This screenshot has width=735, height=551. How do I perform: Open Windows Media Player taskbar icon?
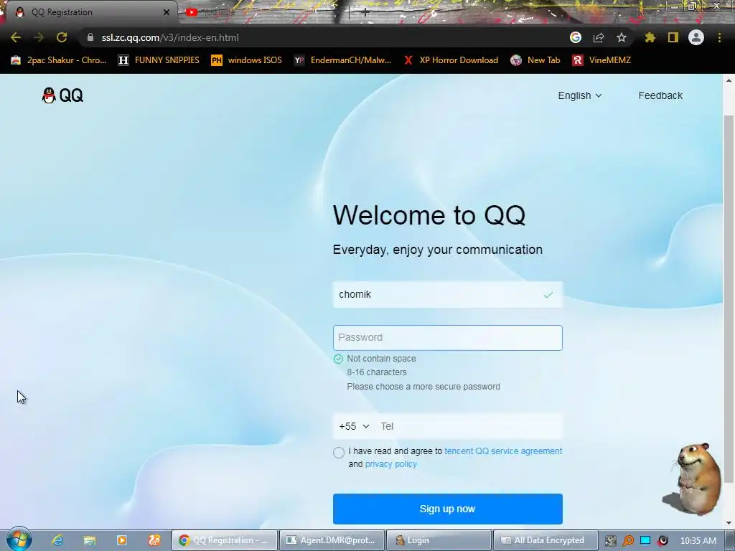(x=122, y=540)
